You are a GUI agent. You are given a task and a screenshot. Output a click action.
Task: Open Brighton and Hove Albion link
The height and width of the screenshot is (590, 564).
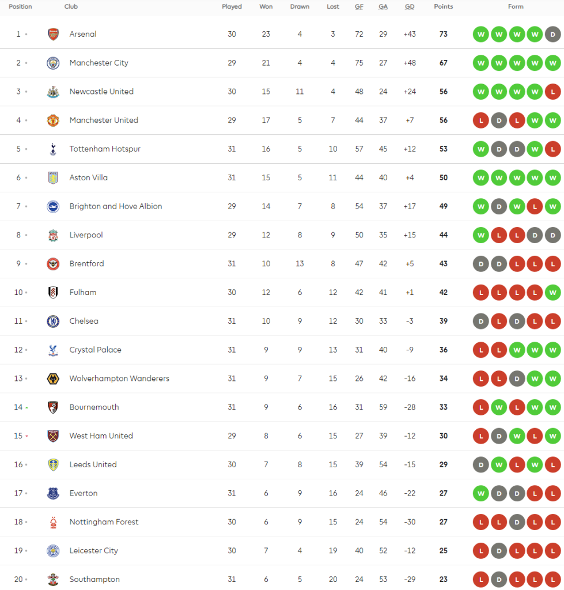115,206
